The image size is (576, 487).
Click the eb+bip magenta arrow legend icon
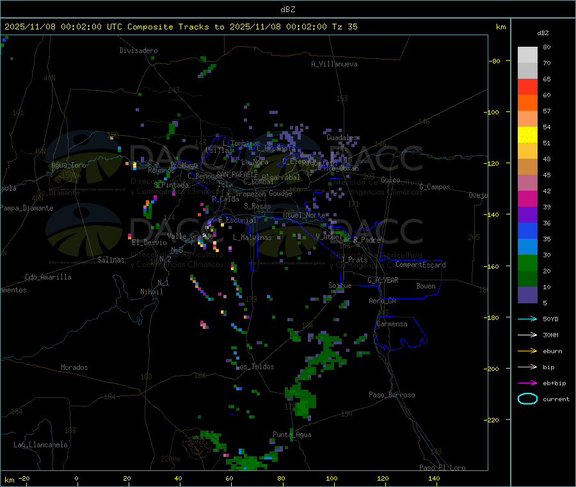(527, 383)
